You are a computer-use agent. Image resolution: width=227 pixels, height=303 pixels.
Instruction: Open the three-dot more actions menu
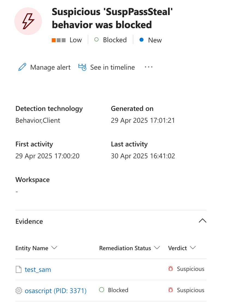click(148, 67)
